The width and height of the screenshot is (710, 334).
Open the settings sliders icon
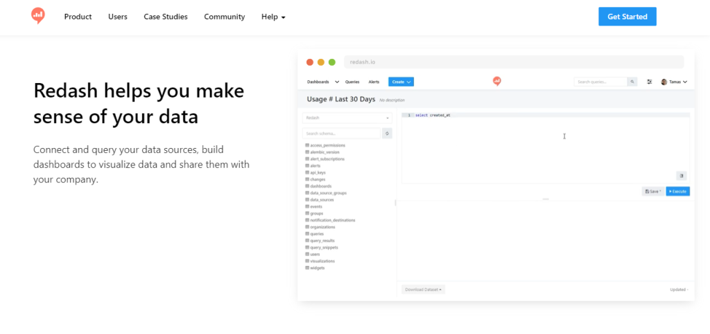click(650, 82)
